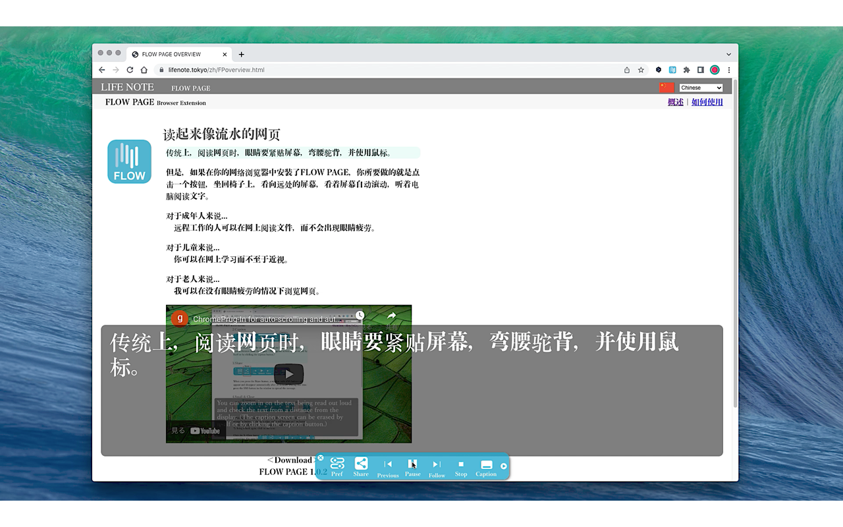Open FLOW PAGE header navigation link
The image size is (843, 527).
190,88
